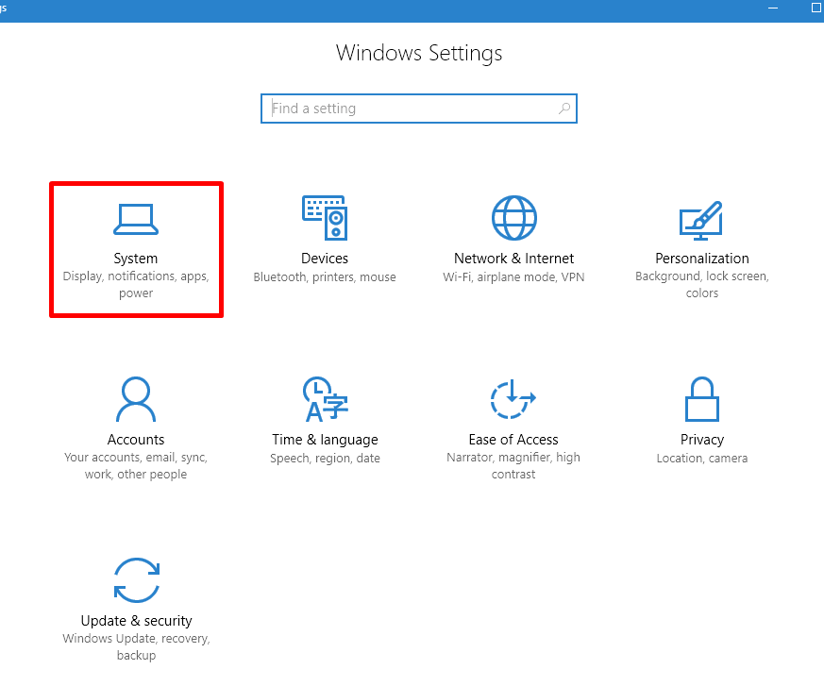
Task: Select the Accounts label
Action: (136, 440)
